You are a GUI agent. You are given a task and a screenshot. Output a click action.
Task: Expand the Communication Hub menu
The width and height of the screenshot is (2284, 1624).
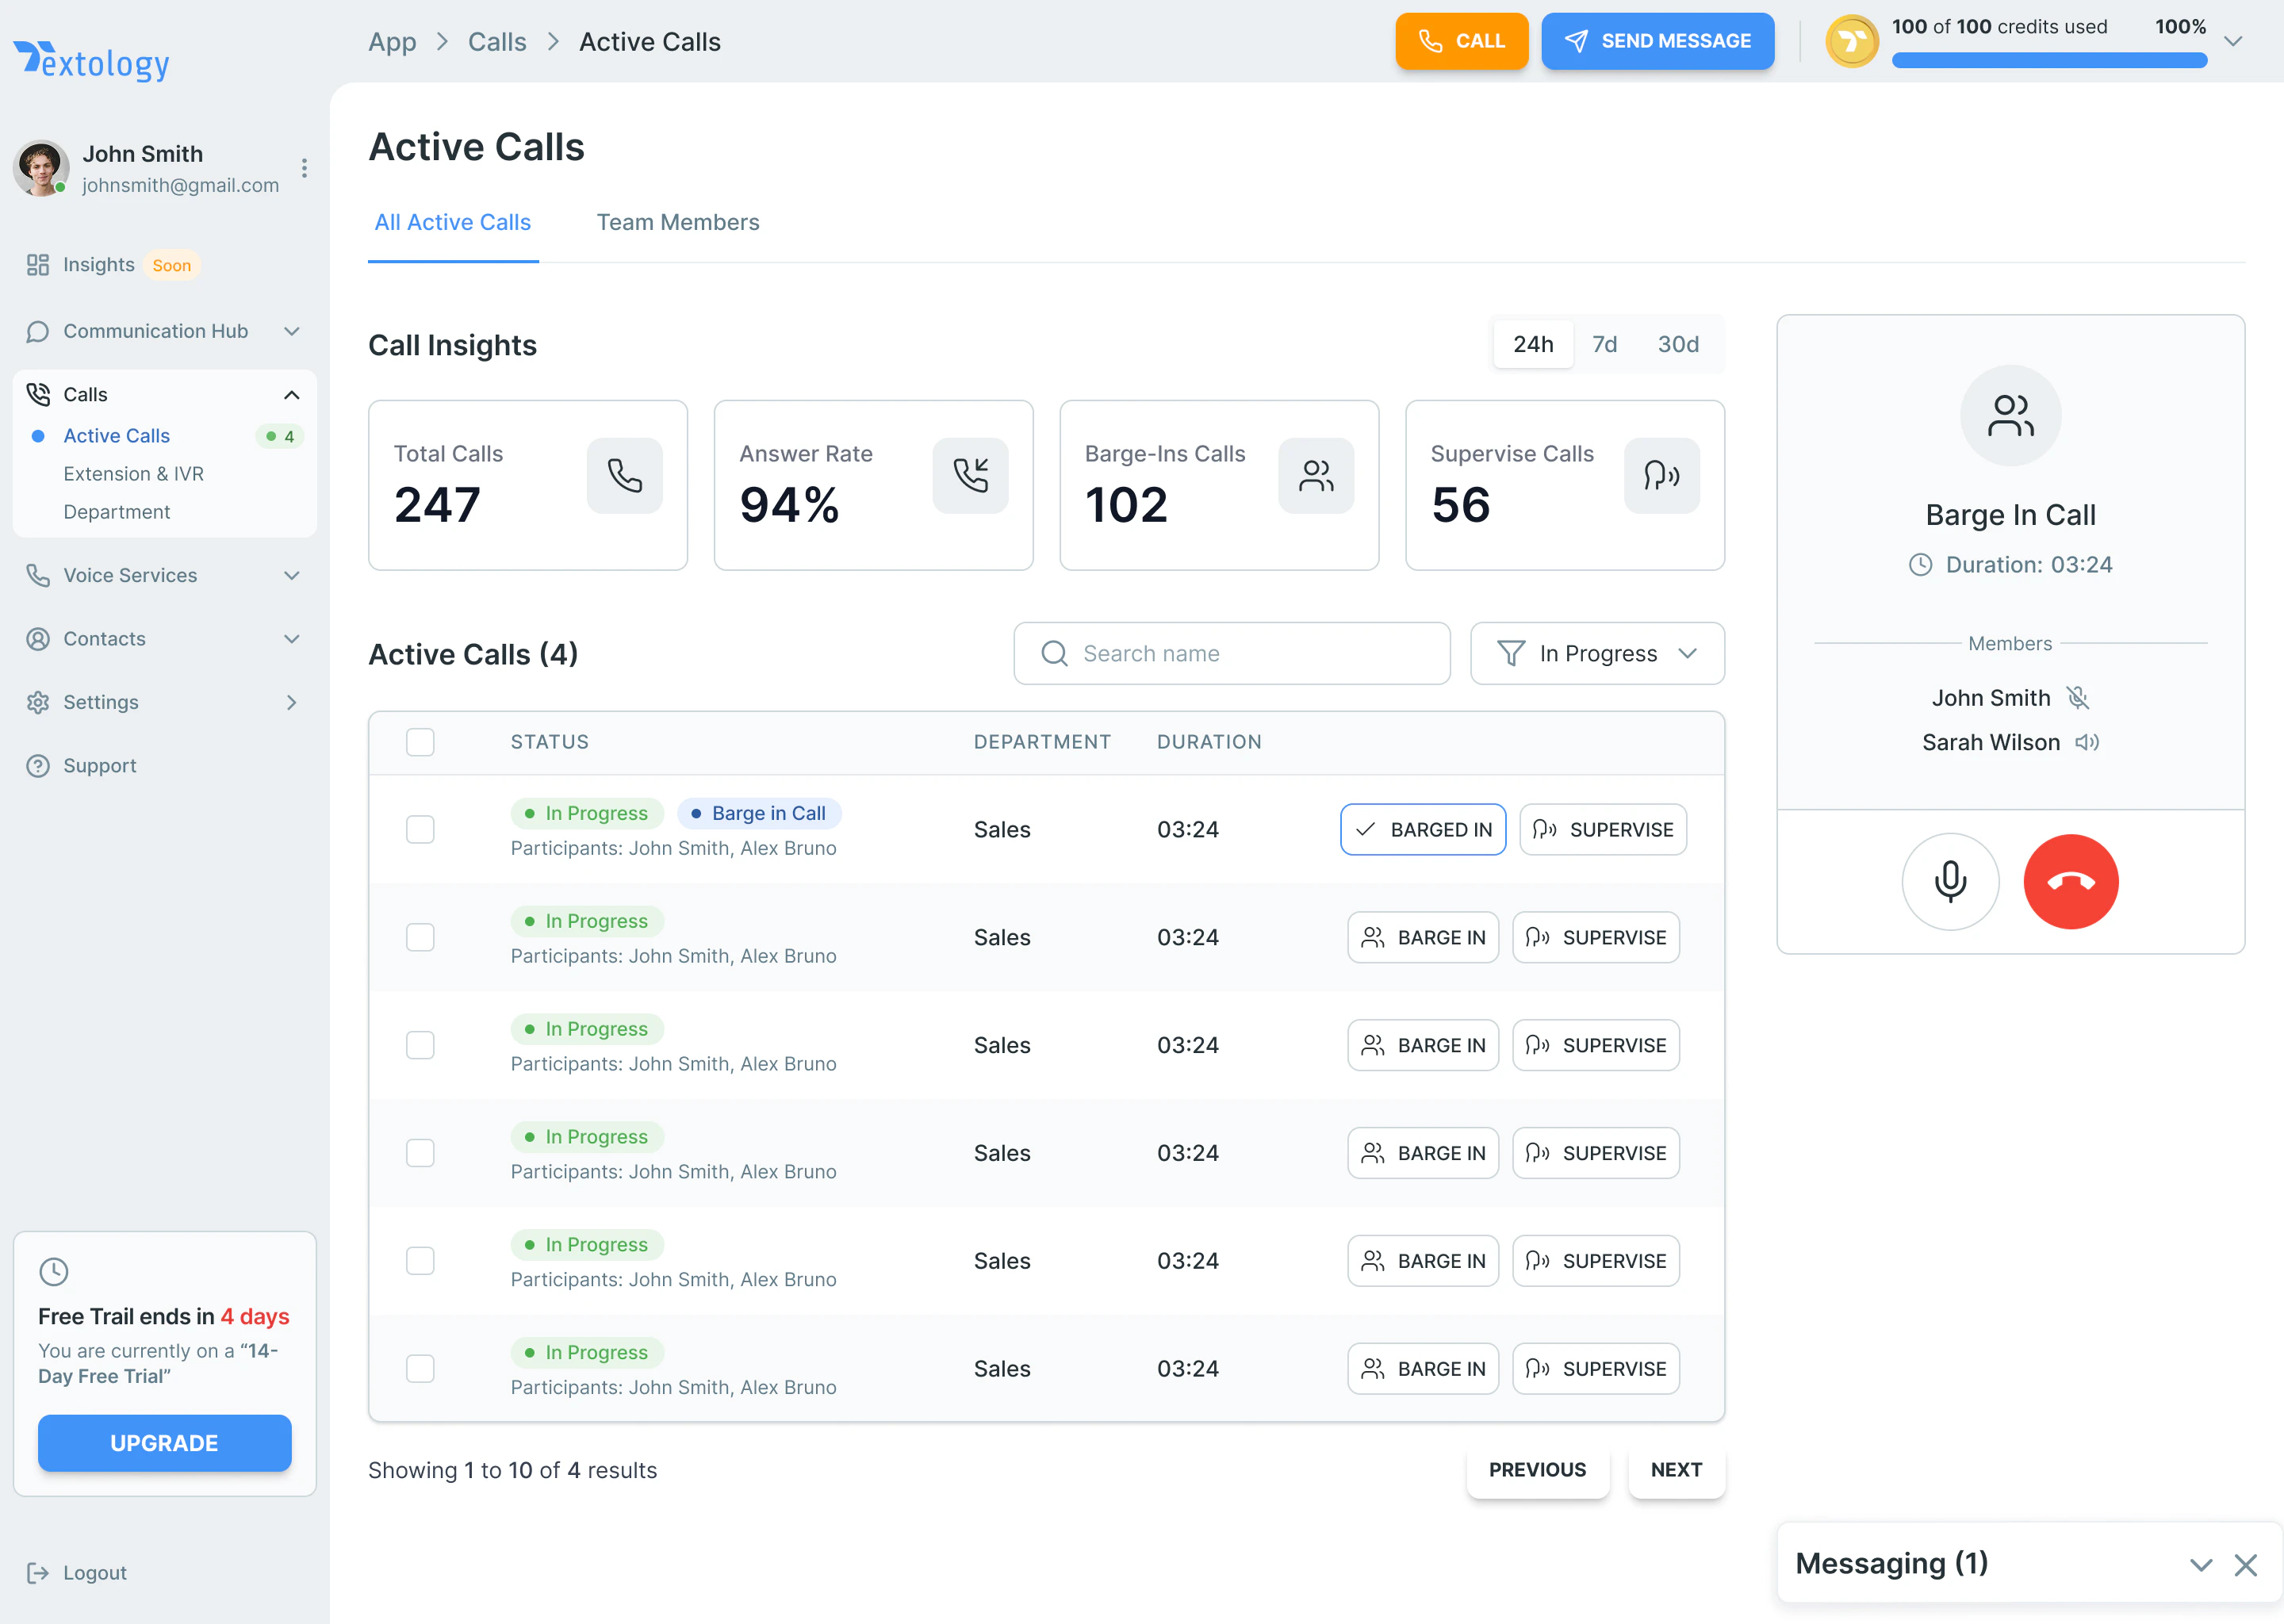click(x=165, y=331)
